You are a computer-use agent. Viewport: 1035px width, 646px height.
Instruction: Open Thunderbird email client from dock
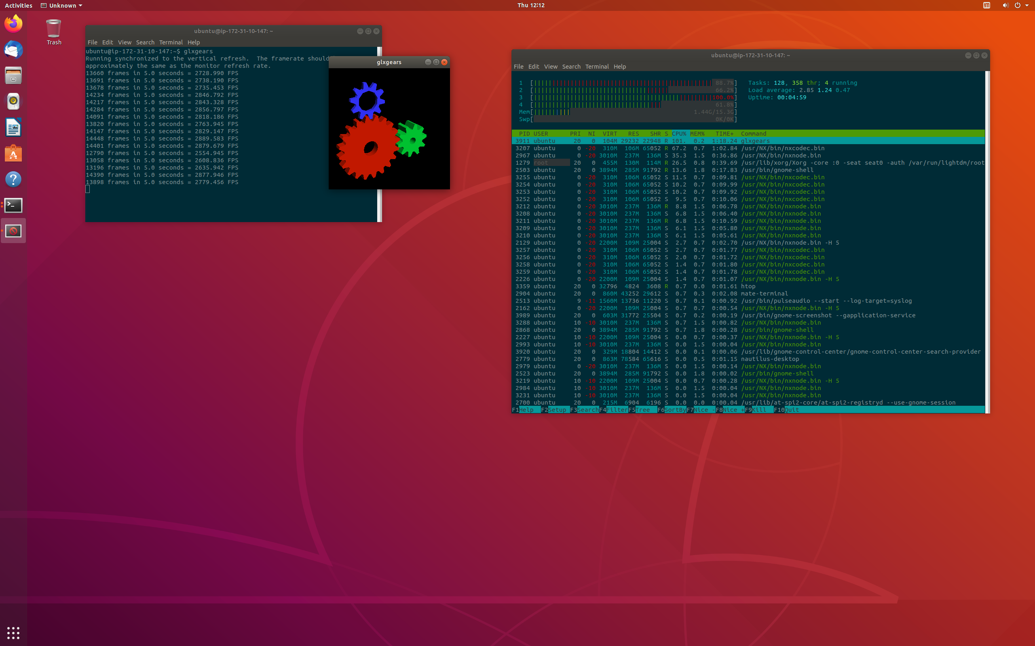click(x=13, y=50)
